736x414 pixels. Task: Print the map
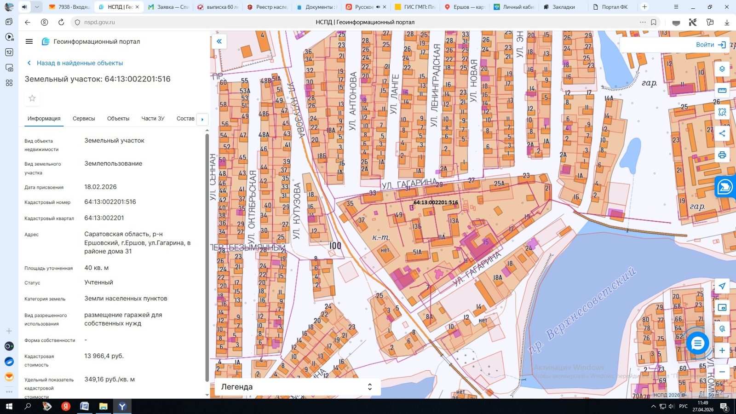click(722, 155)
